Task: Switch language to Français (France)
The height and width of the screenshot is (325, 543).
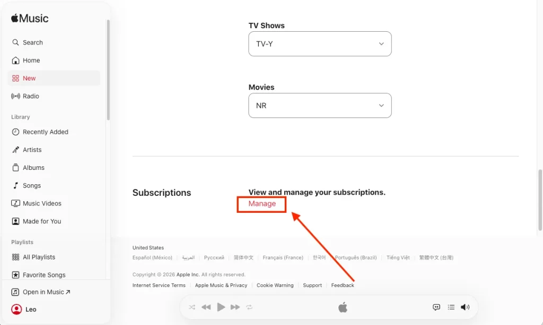Action: [x=283, y=258]
